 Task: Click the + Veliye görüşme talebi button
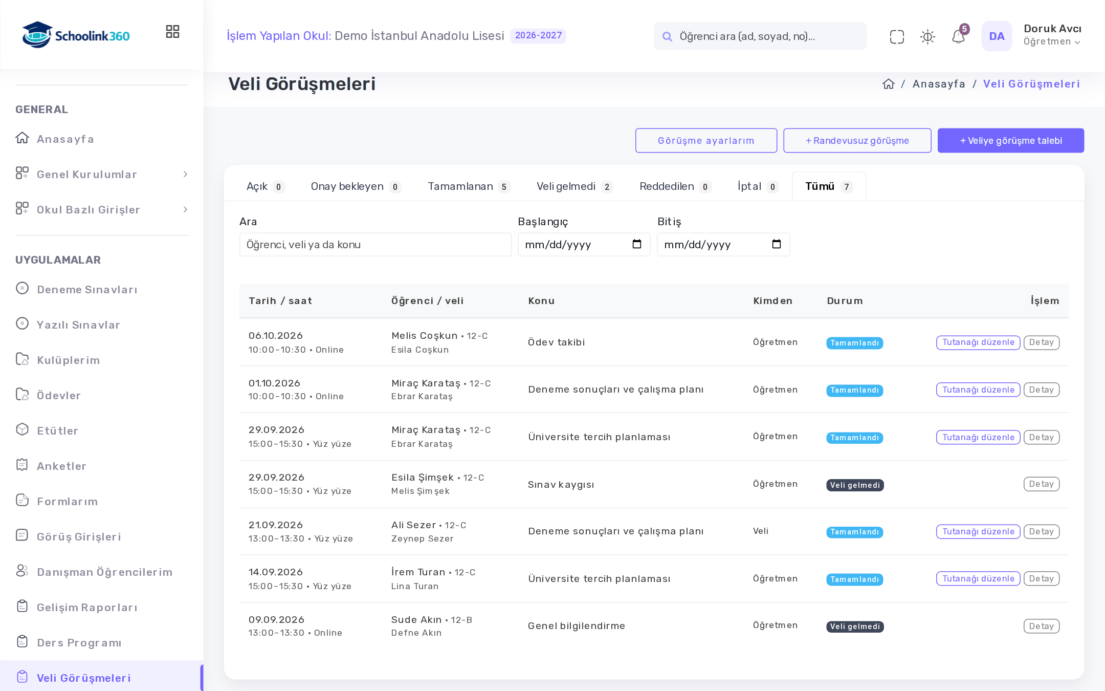1011,140
